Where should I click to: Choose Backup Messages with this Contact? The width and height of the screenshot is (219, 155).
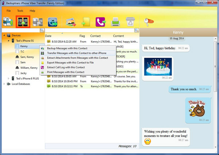point(78,48)
